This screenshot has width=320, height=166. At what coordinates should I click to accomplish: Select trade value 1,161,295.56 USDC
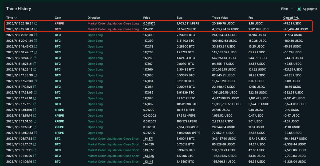(225, 92)
